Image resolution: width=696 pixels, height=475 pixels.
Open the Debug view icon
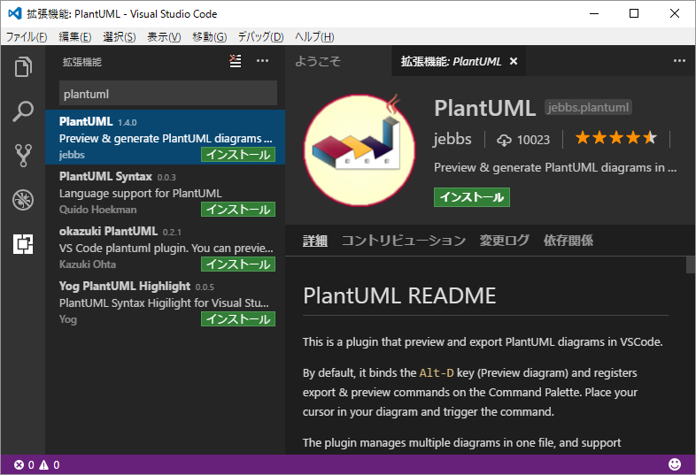tap(23, 200)
